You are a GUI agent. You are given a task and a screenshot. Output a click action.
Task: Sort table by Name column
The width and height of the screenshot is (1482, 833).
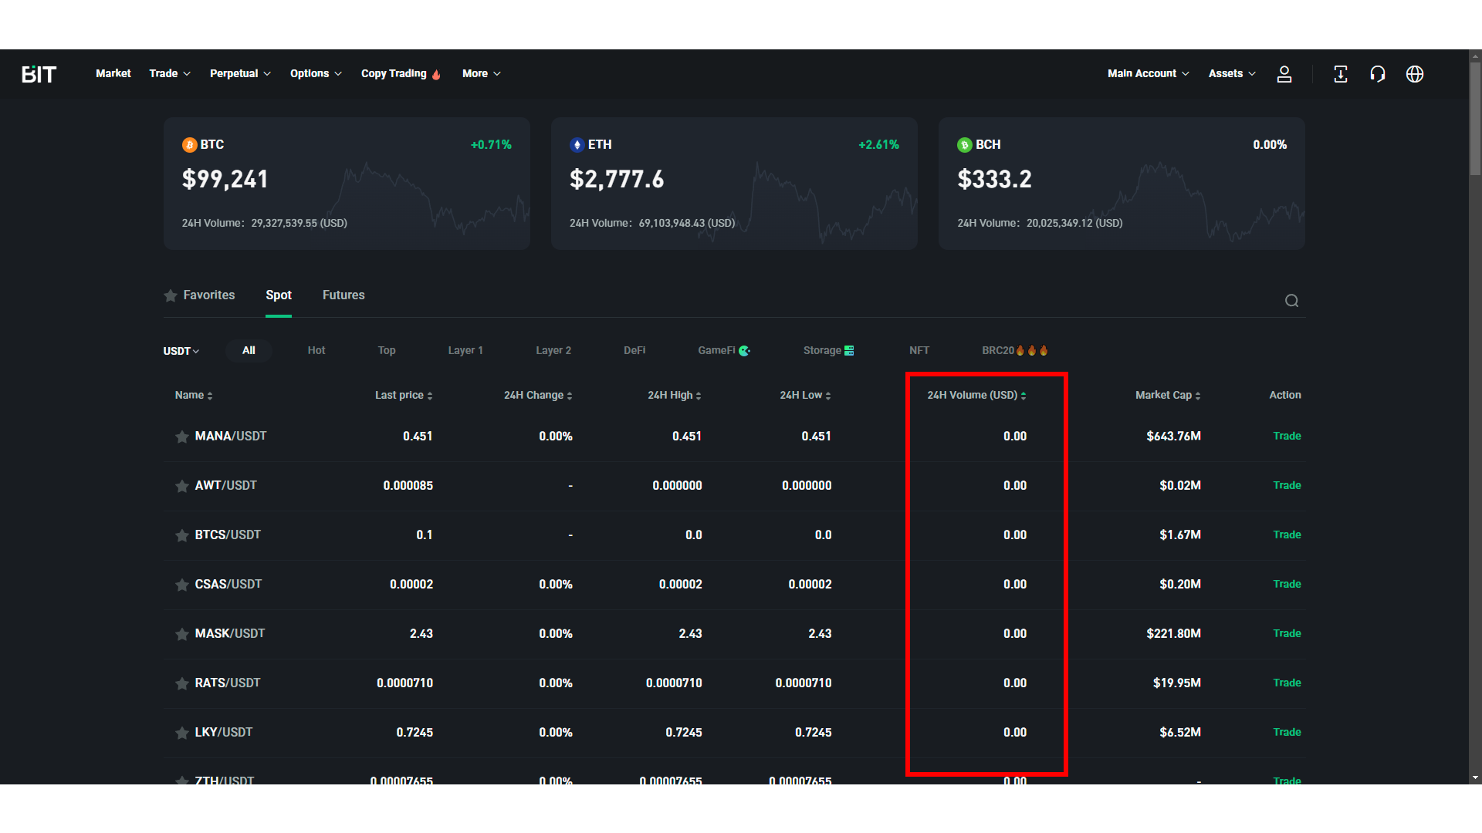click(194, 395)
